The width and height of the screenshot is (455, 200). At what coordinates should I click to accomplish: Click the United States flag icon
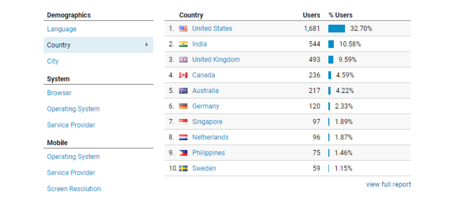coord(183,29)
